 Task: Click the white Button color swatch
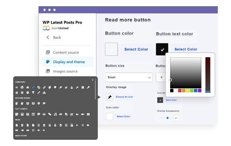[111, 49]
